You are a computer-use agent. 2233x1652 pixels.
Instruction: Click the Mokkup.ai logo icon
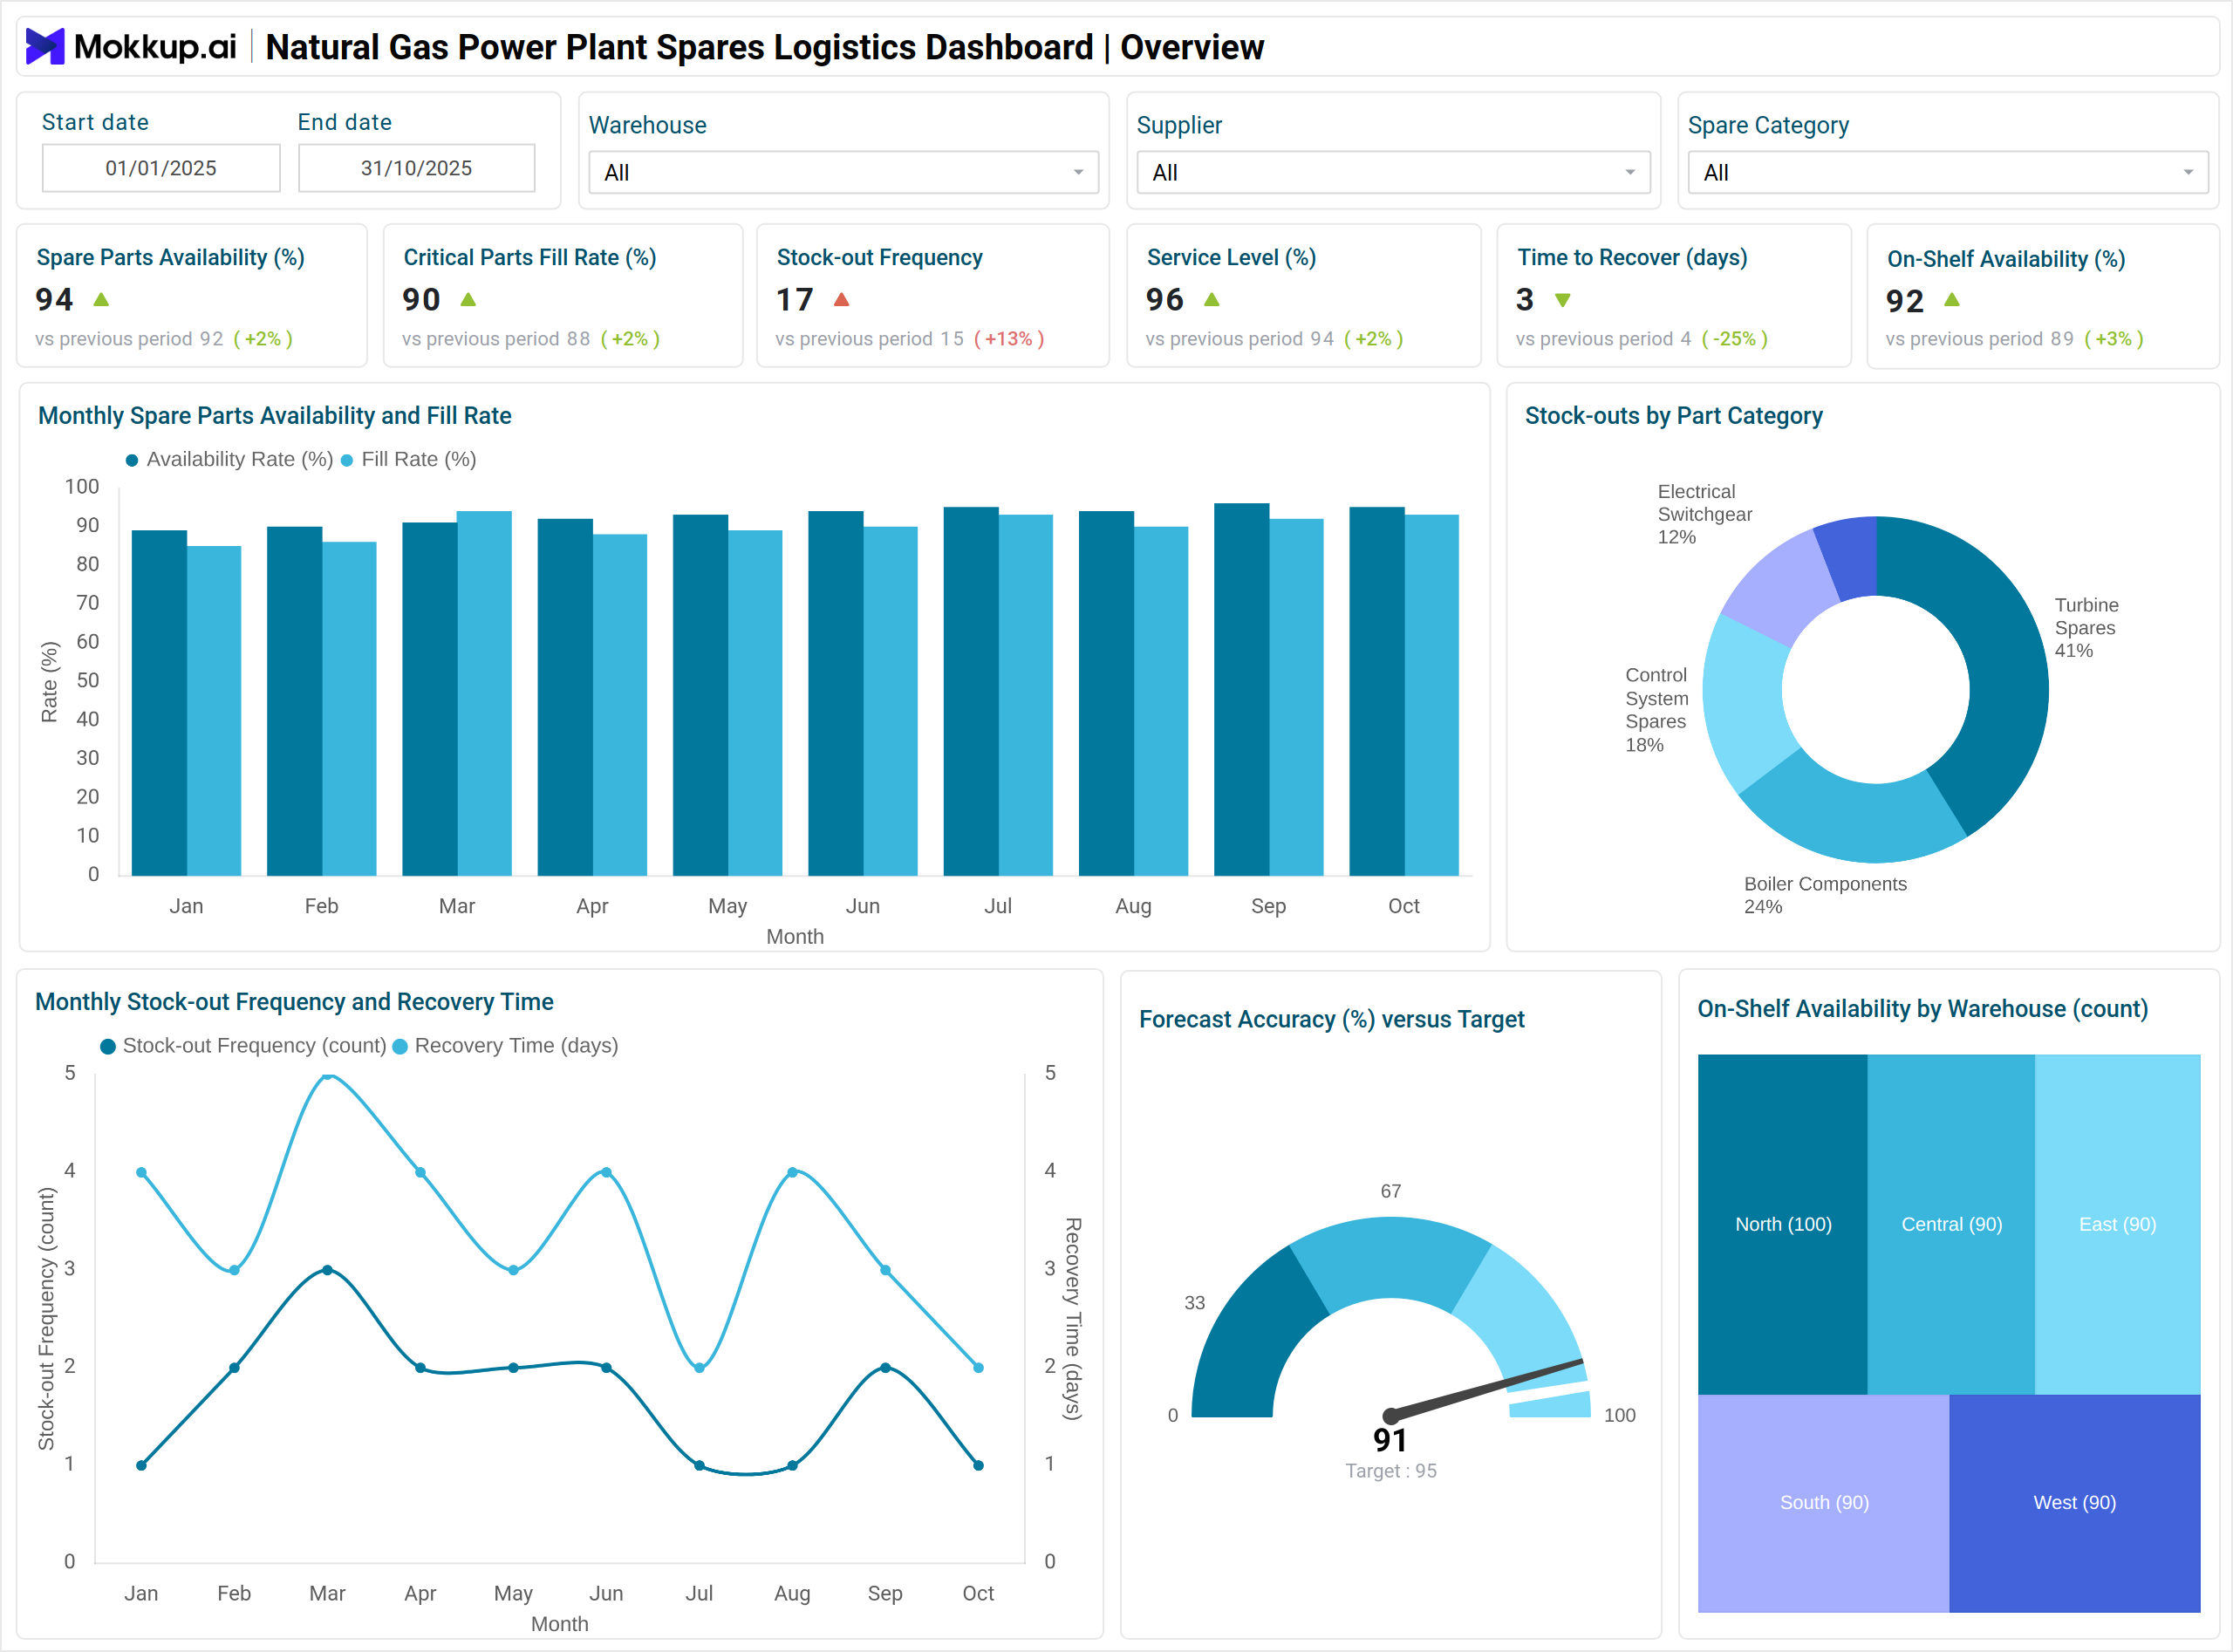coord(45,46)
